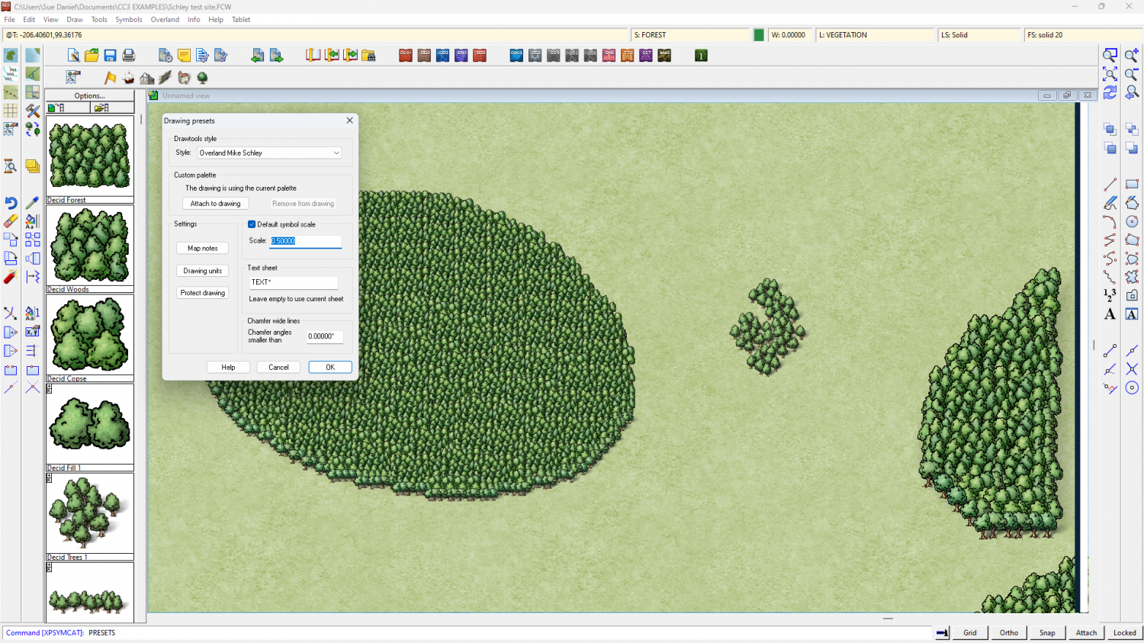This screenshot has height=643, width=1144.
Task: Click the Text sheet input field
Action: [x=294, y=282]
